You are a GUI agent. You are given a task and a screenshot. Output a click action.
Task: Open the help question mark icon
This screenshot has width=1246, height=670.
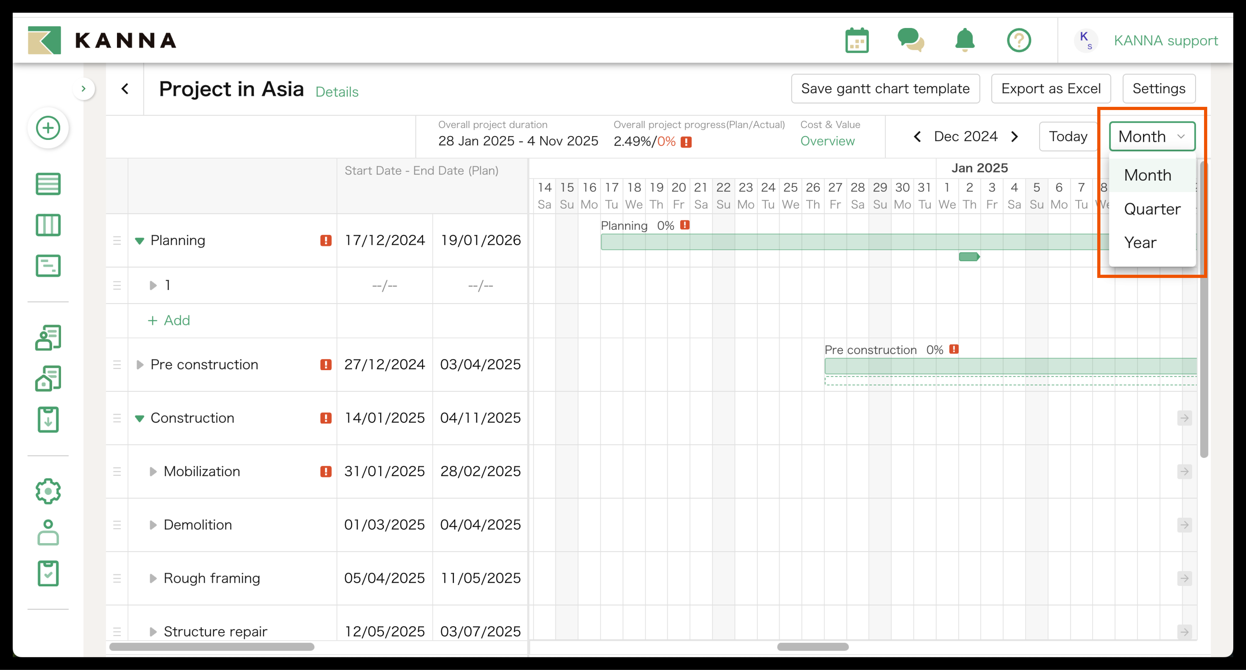(1019, 40)
